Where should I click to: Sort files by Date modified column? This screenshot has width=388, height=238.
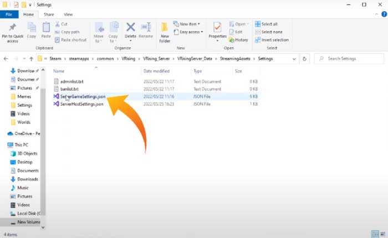tap(156, 71)
